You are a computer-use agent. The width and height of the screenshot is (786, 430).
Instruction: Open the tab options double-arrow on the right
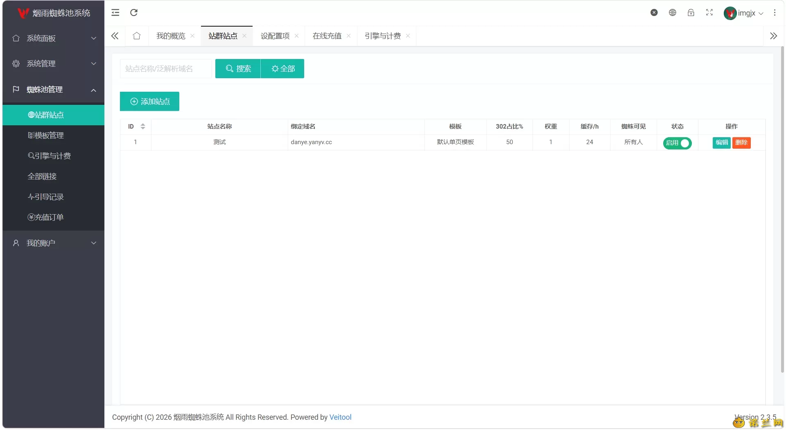773,36
